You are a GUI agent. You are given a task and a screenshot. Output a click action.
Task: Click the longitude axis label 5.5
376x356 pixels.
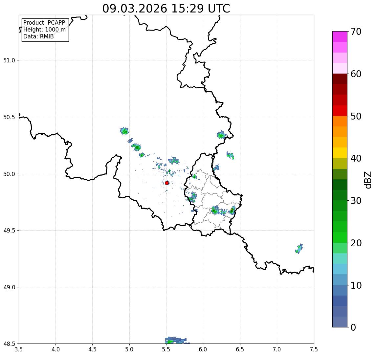(x=166, y=349)
